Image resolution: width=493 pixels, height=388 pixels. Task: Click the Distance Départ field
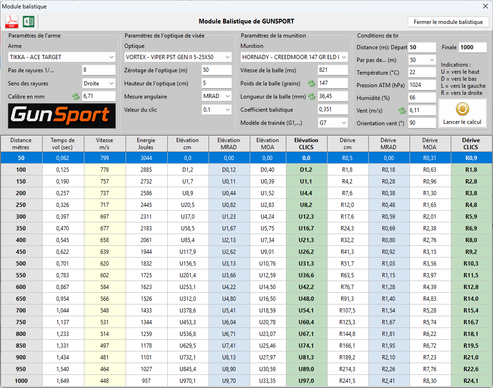(x=422, y=47)
